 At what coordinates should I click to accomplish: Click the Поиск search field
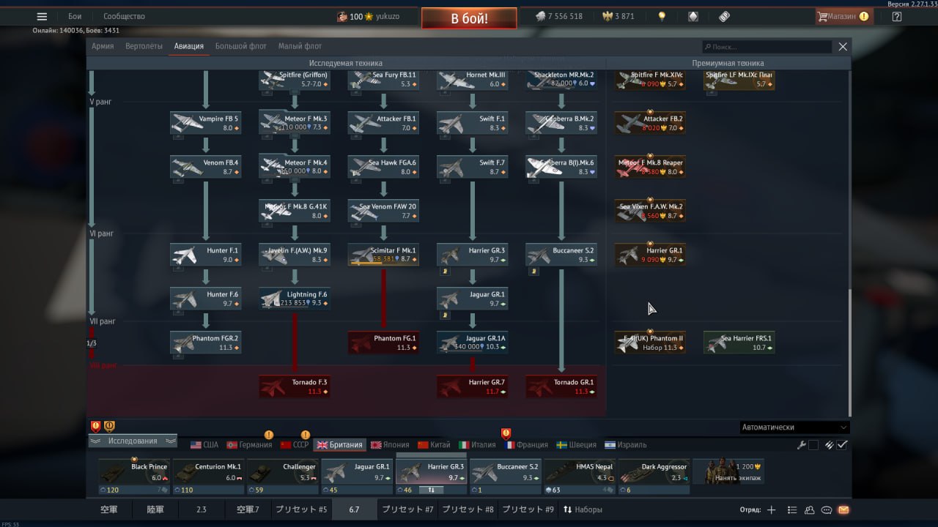tap(767, 46)
